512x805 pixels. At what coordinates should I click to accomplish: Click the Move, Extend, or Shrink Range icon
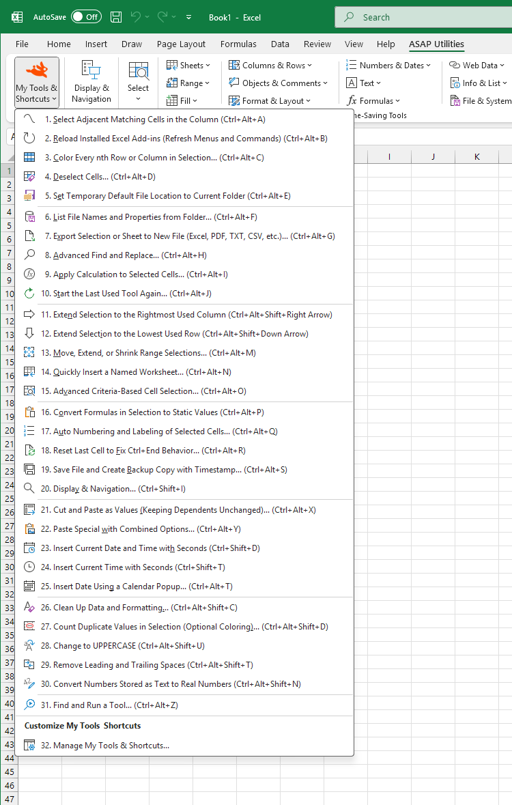click(x=29, y=353)
